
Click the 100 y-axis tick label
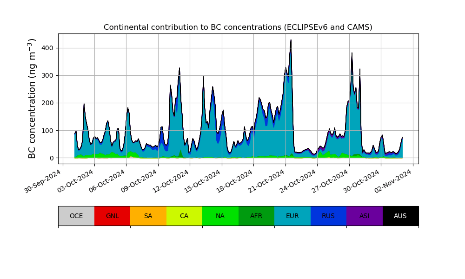coord(48,131)
